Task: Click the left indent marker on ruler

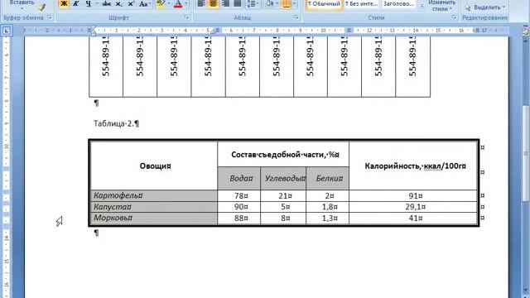Action: pyautogui.click(x=94, y=34)
